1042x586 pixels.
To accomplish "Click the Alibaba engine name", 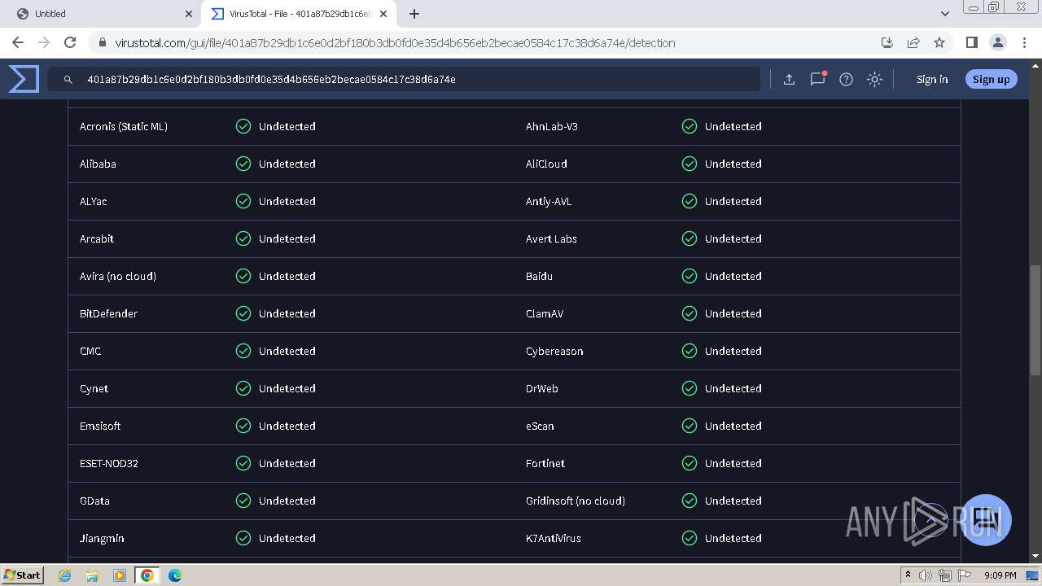I will 98,164.
